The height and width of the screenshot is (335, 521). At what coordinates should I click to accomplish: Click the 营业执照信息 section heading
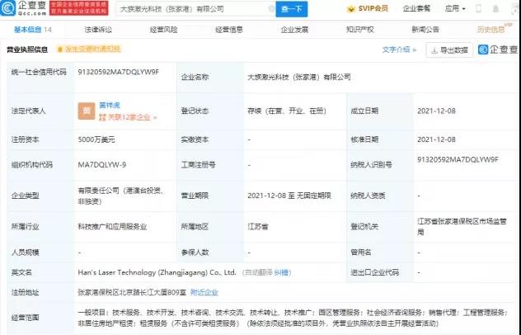(27, 50)
